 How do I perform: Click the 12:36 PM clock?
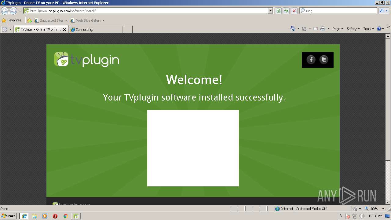(375, 216)
